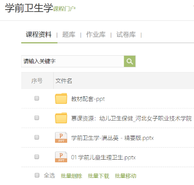Click PPT icon for 学前卫生学-满丛英 精要版
This screenshot has height=185, width=194.
click(61, 138)
